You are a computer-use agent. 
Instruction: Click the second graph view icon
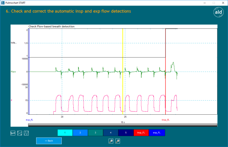click(20, 133)
